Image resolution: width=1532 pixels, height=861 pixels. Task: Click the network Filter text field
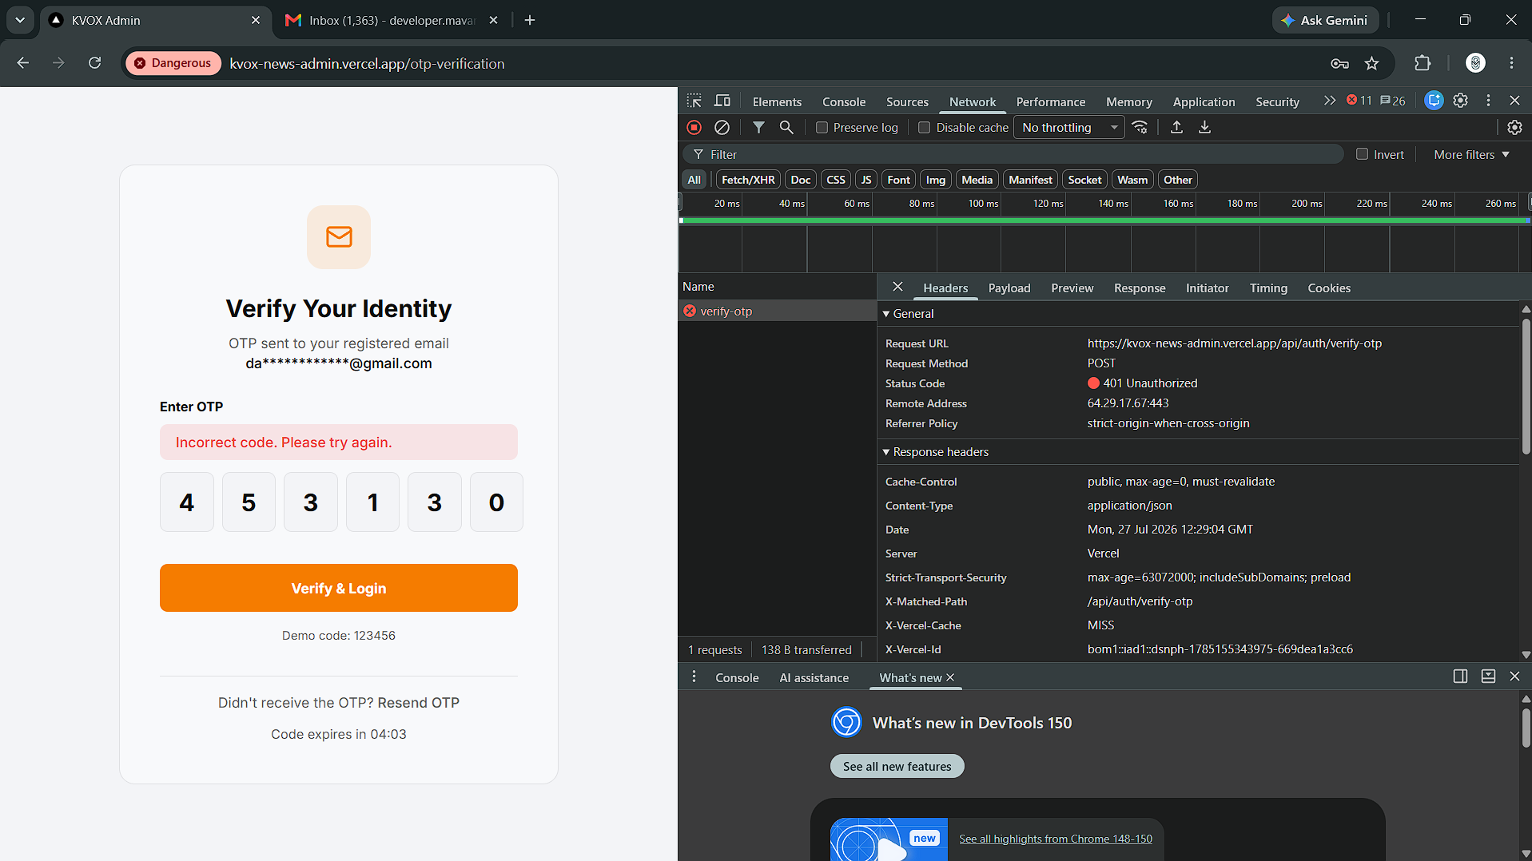pos(1013,154)
